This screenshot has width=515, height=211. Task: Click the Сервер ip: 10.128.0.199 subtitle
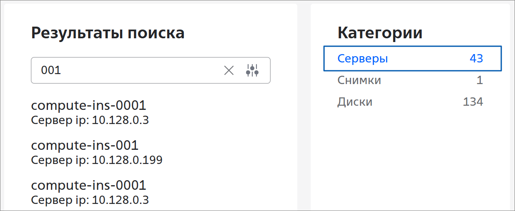click(97, 160)
